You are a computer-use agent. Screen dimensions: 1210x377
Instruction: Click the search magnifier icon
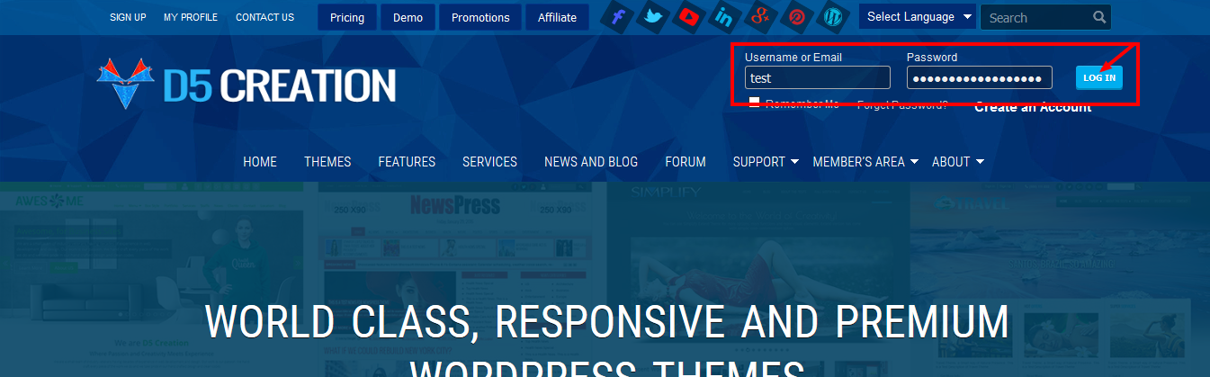1099,17
